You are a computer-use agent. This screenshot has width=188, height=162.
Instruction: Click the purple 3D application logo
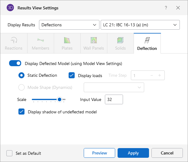point(10,8)
